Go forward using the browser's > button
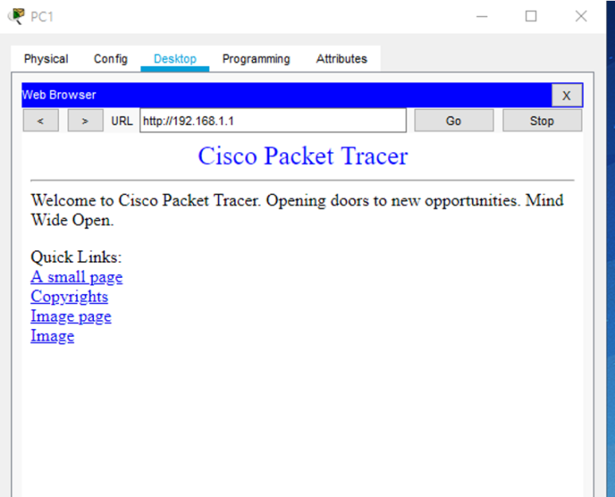The image size is (615, 497). coord(85,121)
